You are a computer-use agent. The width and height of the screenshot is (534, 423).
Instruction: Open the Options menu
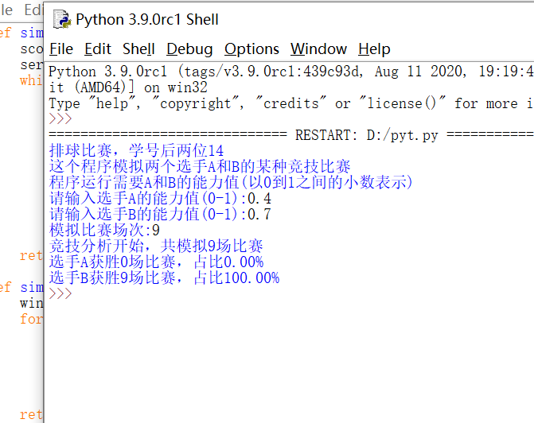[251, 49]
